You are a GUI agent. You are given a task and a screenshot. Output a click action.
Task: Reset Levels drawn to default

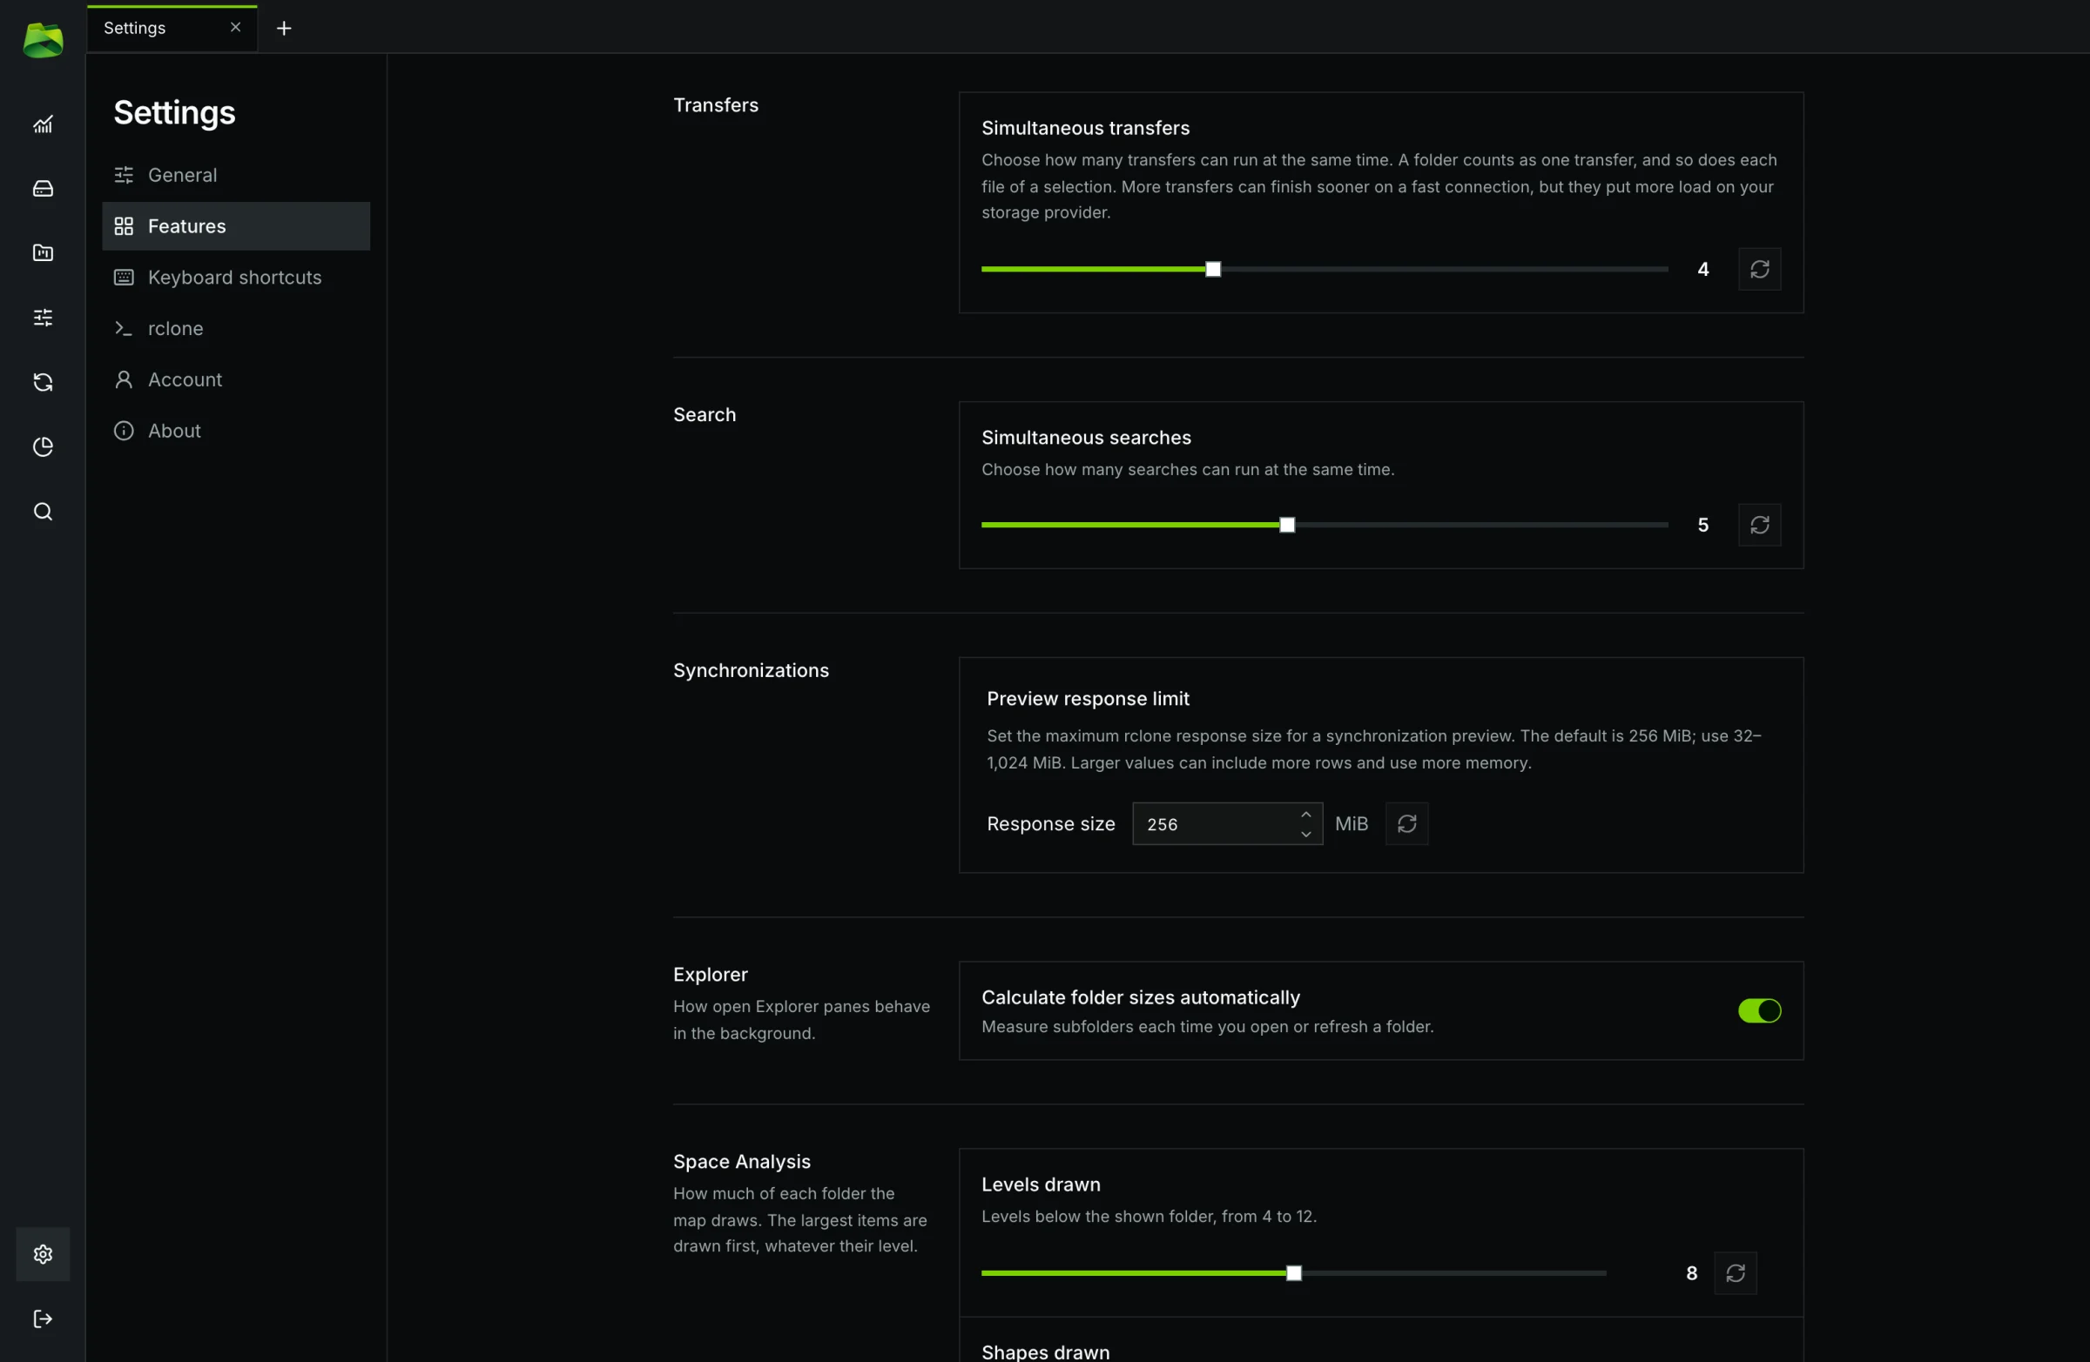pos(1736,1273)
